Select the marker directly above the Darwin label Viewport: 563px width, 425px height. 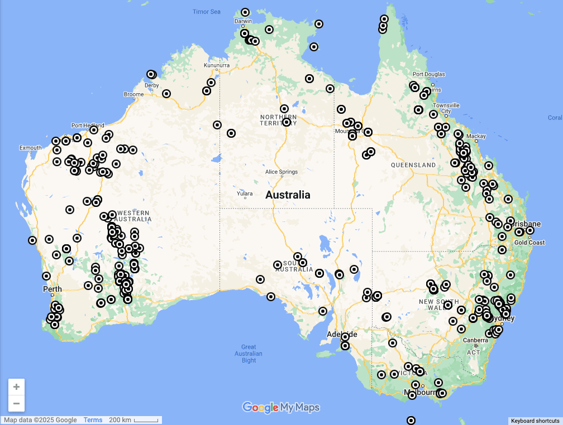[245, 13]
